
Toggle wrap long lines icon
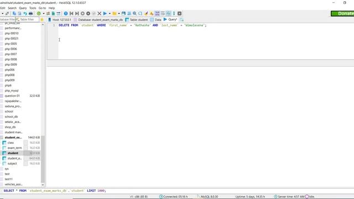(163, 13)
